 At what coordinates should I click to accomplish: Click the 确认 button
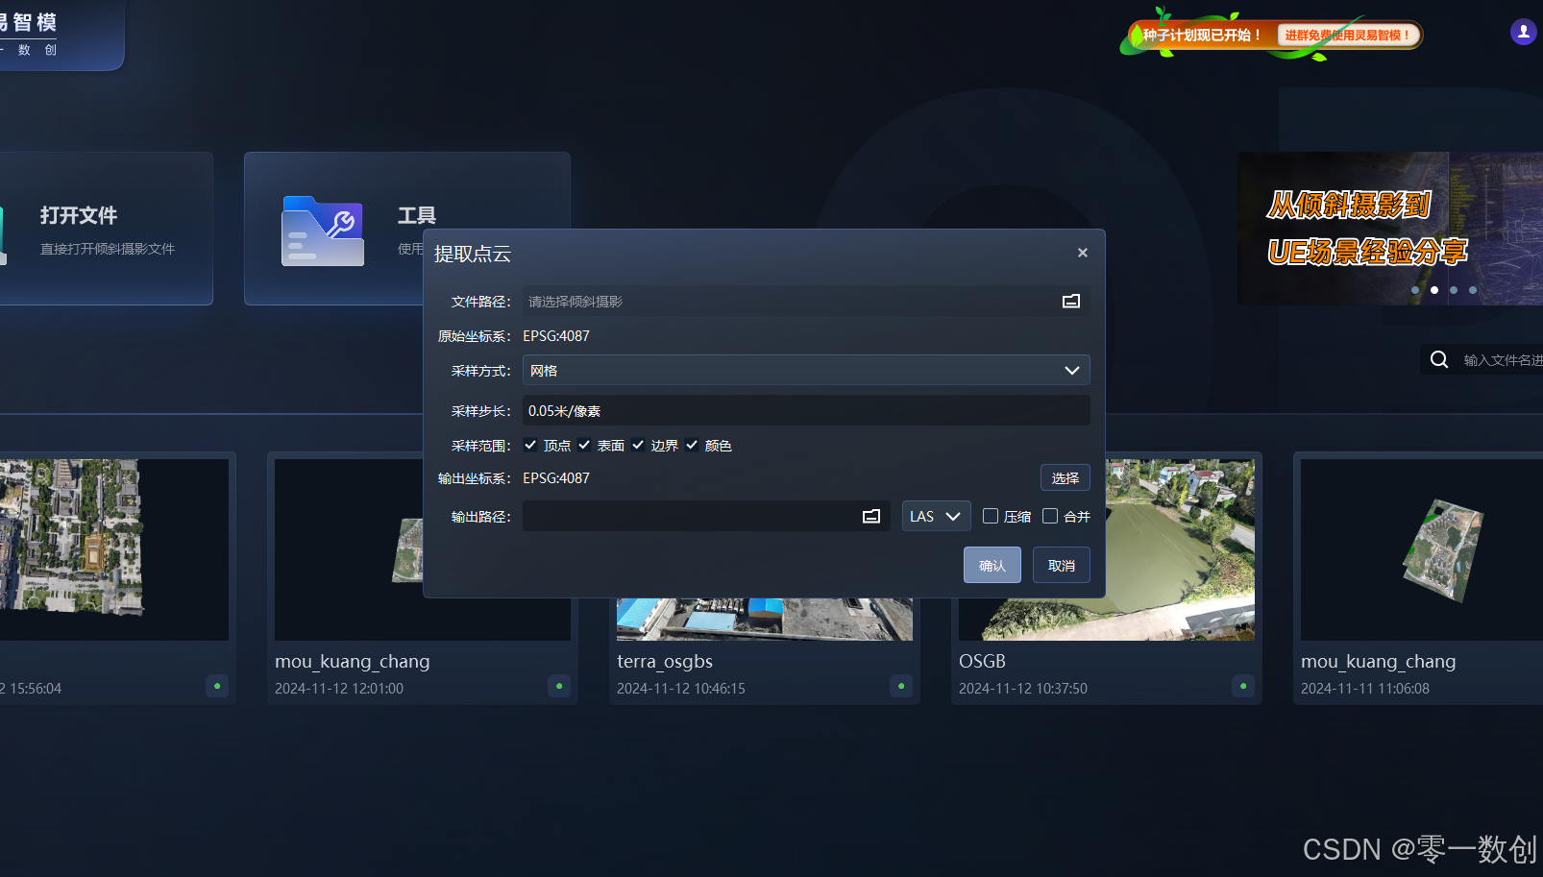click(x=992, y=566)
